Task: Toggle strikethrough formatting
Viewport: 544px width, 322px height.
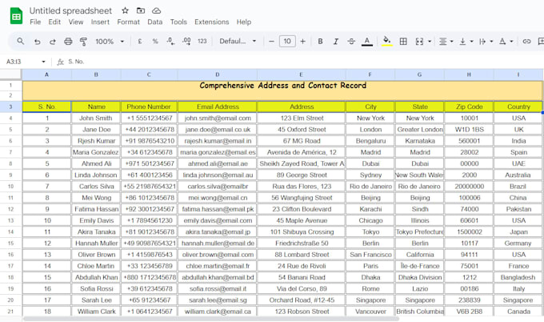Action: [351, 42]
